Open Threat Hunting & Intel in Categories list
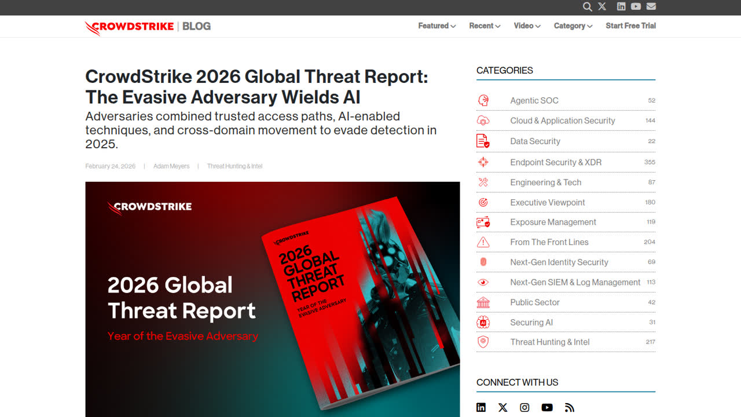Image resolution: width=741 pixels, height=417 pixels. pyautogui.click(x=550, y=342)
